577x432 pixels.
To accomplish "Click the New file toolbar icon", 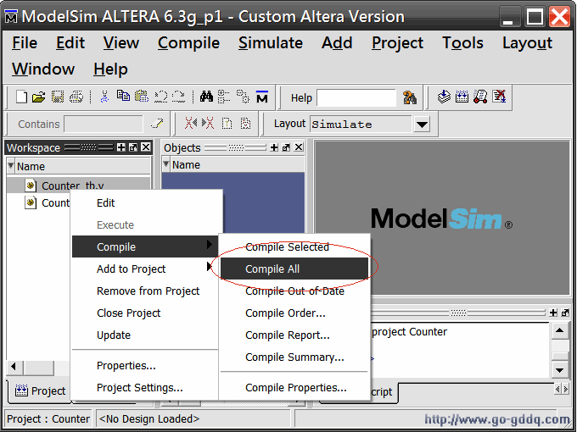I will (x=21, y=97).
